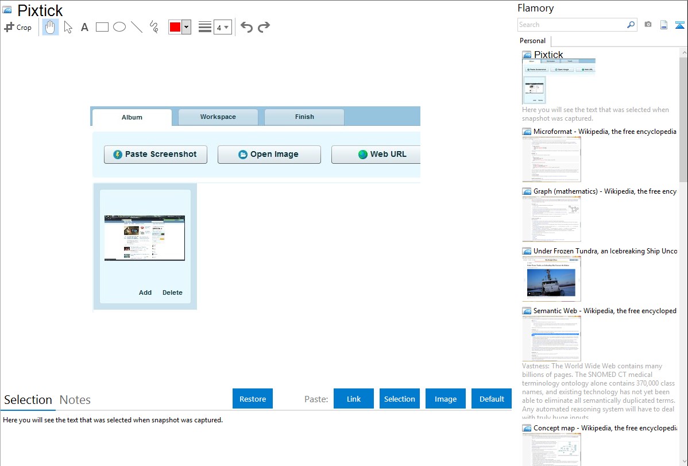
Task: Click the Microformat - Wikipedia title
Action: pos(605,132)
